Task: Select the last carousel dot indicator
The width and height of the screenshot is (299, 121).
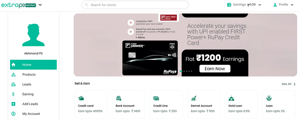Action: tap(192, 71)
